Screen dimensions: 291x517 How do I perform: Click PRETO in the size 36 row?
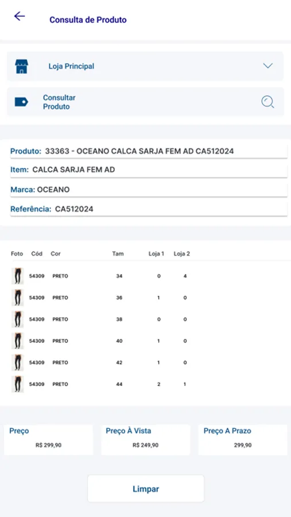click(x=60, y=298)
